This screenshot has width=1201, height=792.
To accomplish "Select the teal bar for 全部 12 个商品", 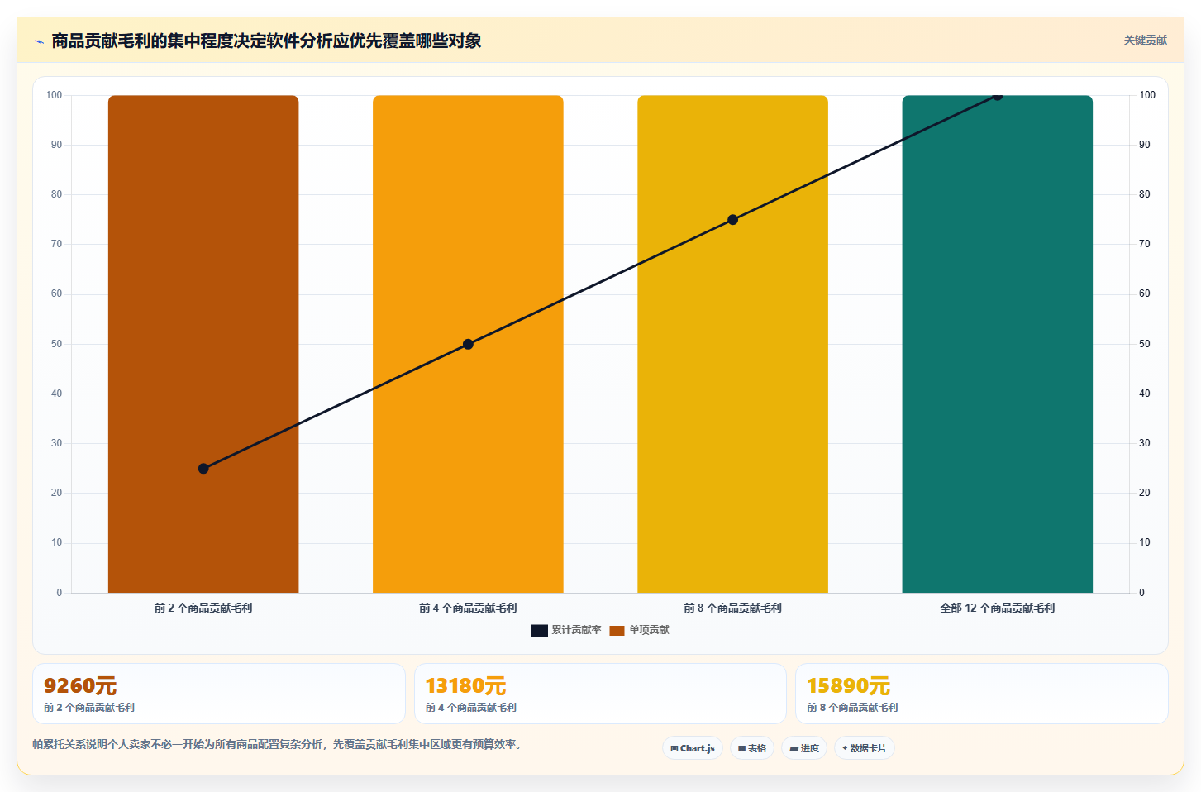I will point(997,344).
